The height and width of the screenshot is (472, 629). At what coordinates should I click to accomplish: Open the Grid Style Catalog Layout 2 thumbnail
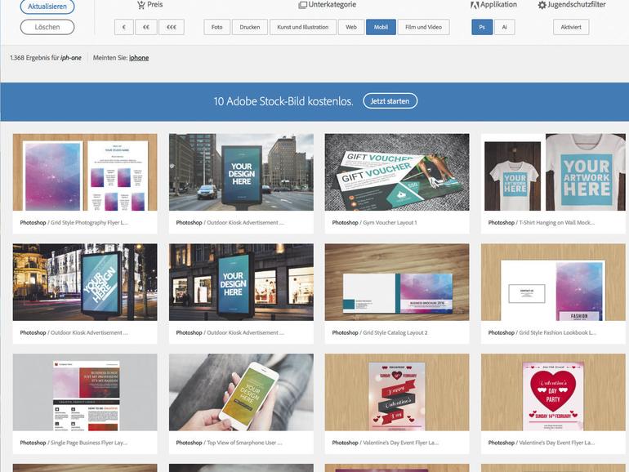click(x=397, y=282)
